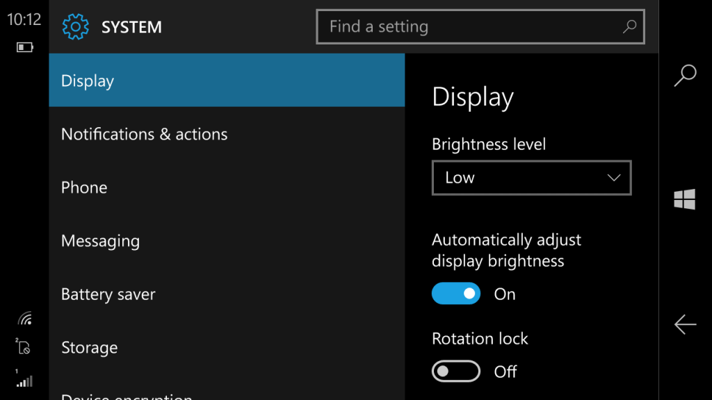Select Display in the settings list
712x400 pixels.
227,81
